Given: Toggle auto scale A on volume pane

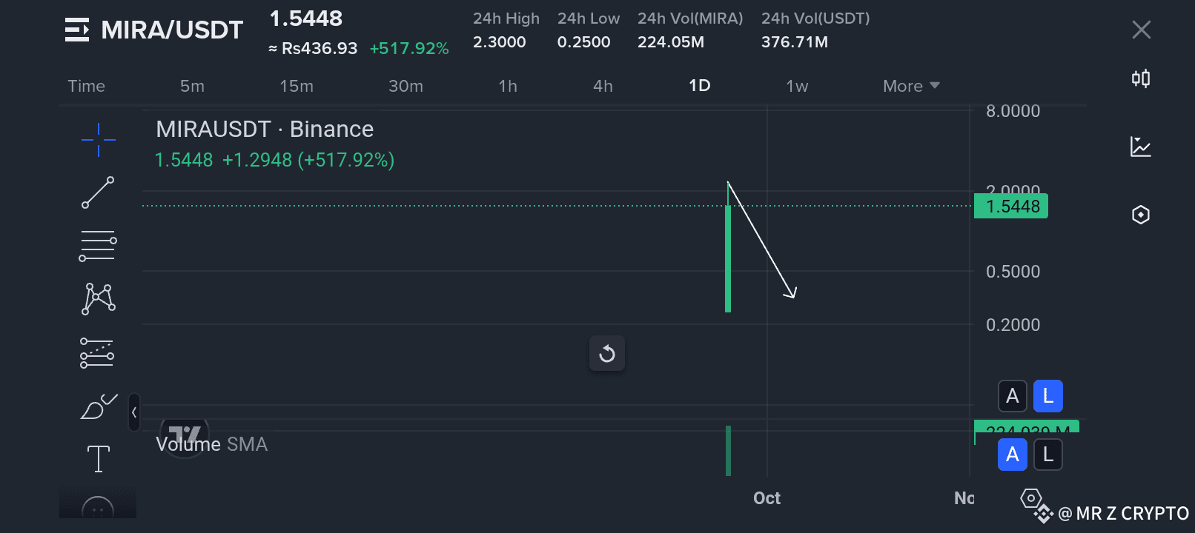Looking at the screenshot, I should [x=1012, y=455].
